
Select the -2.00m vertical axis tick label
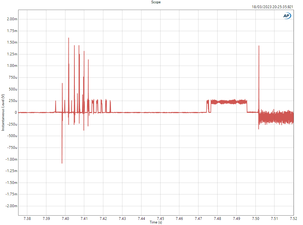12,206
